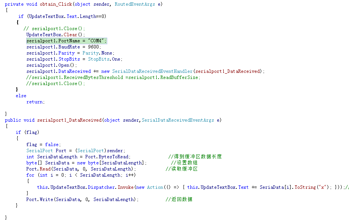Screen dimensions: 349x222
Task: Click the Dispatcher.Invoke call
Action: point(111,187)
